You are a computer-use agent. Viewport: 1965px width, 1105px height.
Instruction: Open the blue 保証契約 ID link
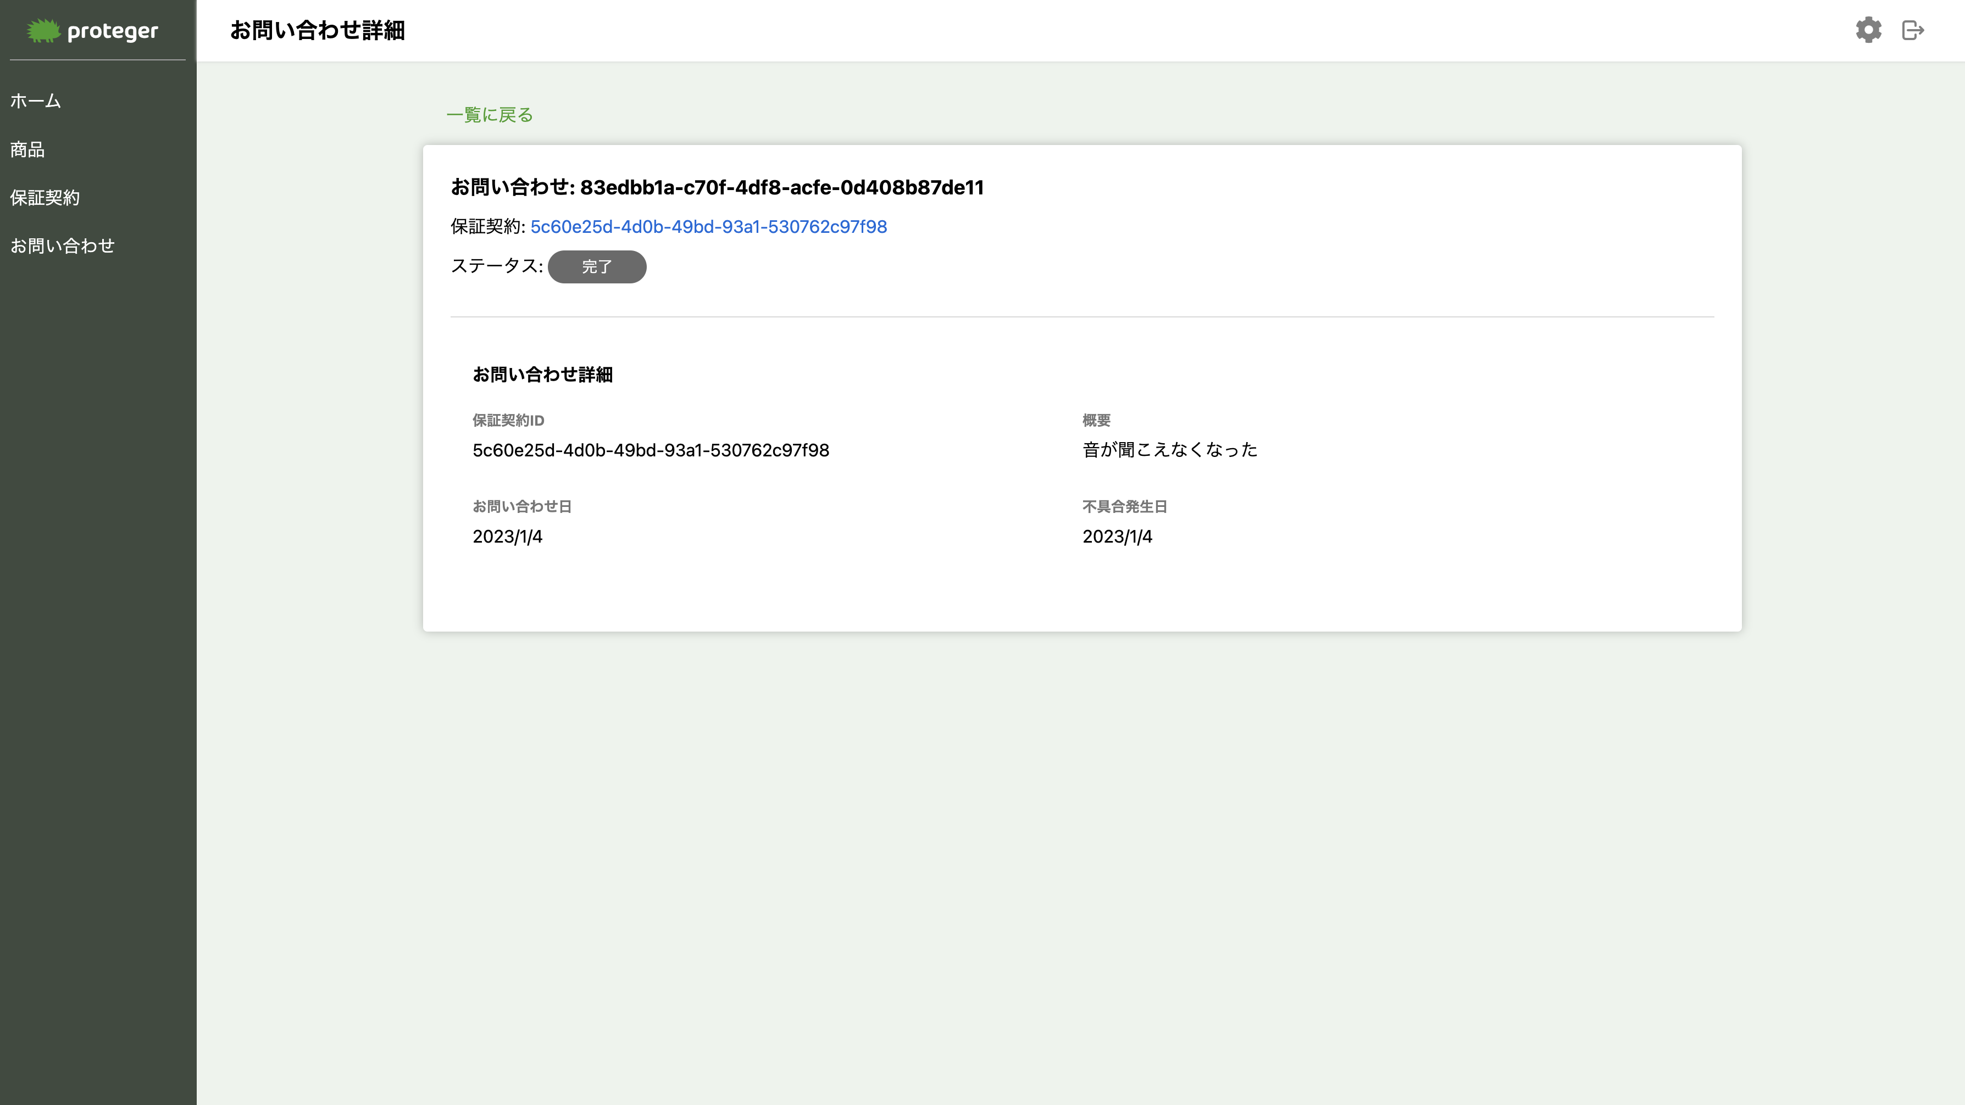(x=708, y=226)
